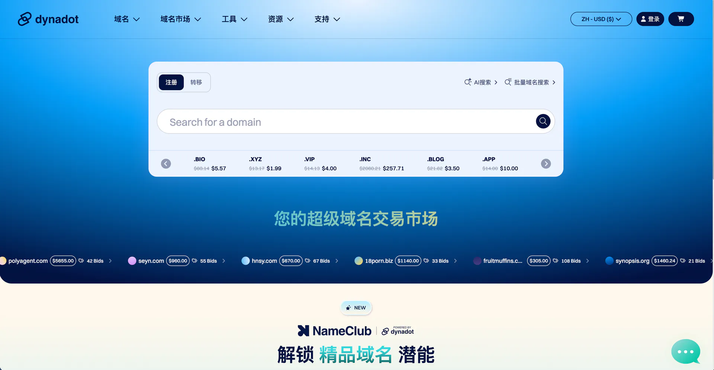This screenshot has height=370, width=714.
Task: Click the magnifier search button
Action: click(x=543, y=121)
